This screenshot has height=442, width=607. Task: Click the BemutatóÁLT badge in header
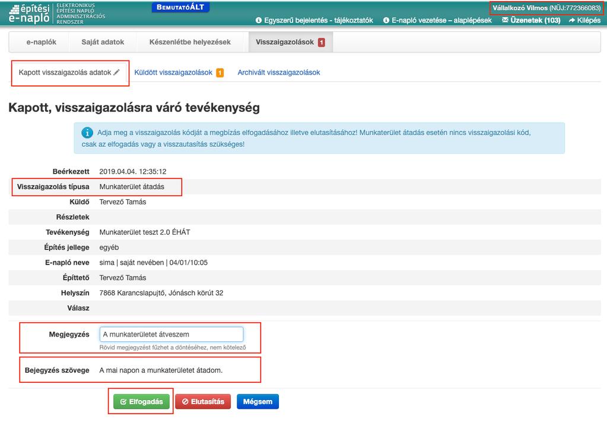[180, 7]
